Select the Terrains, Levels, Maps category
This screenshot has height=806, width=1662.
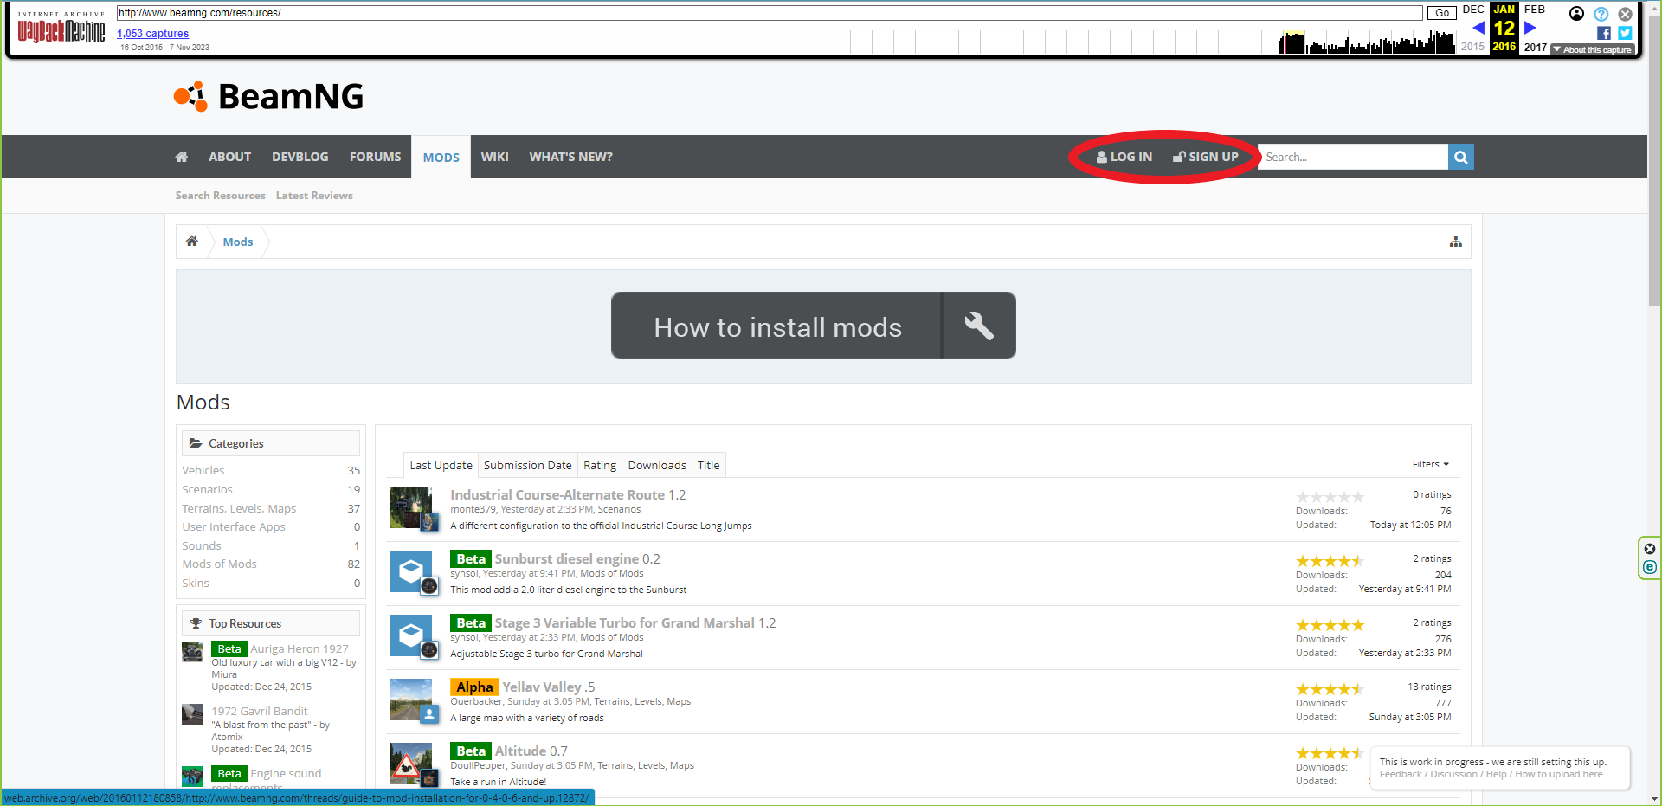pyautogui.click(x=239, y=508)
